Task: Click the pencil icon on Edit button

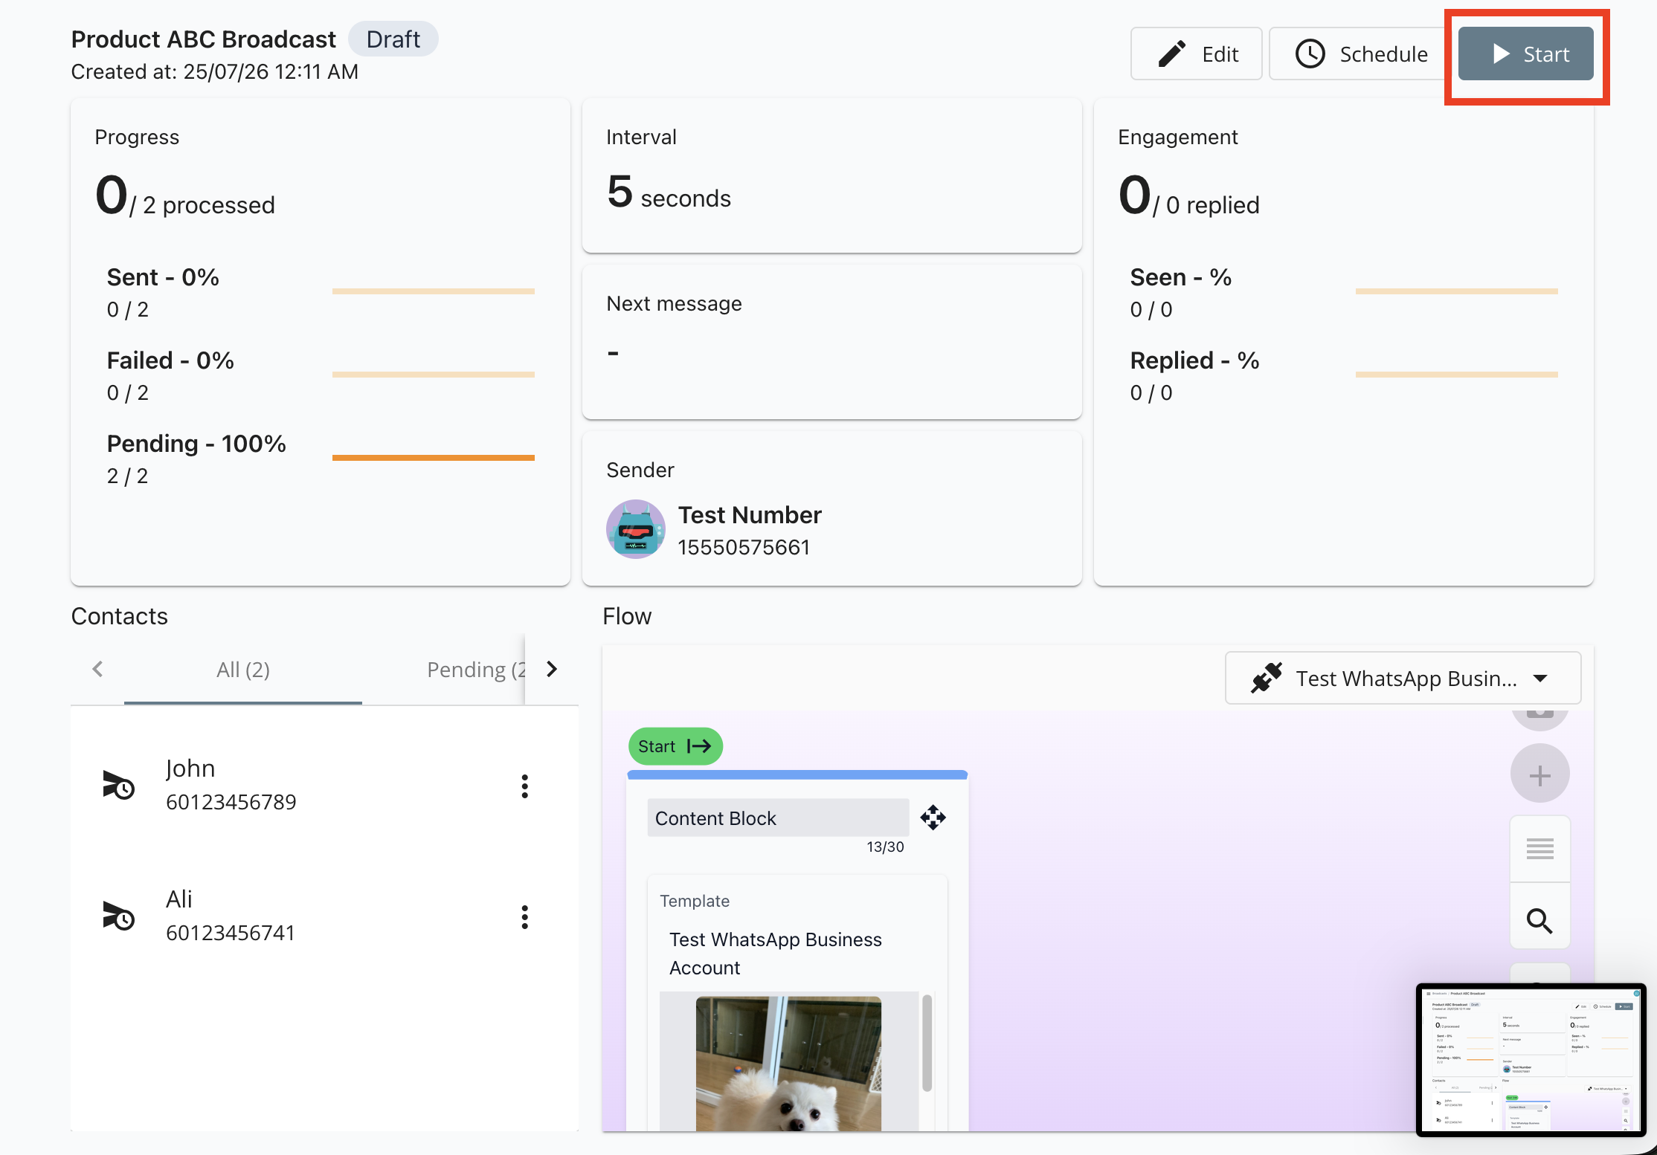Action: (x=1172, y=54)
